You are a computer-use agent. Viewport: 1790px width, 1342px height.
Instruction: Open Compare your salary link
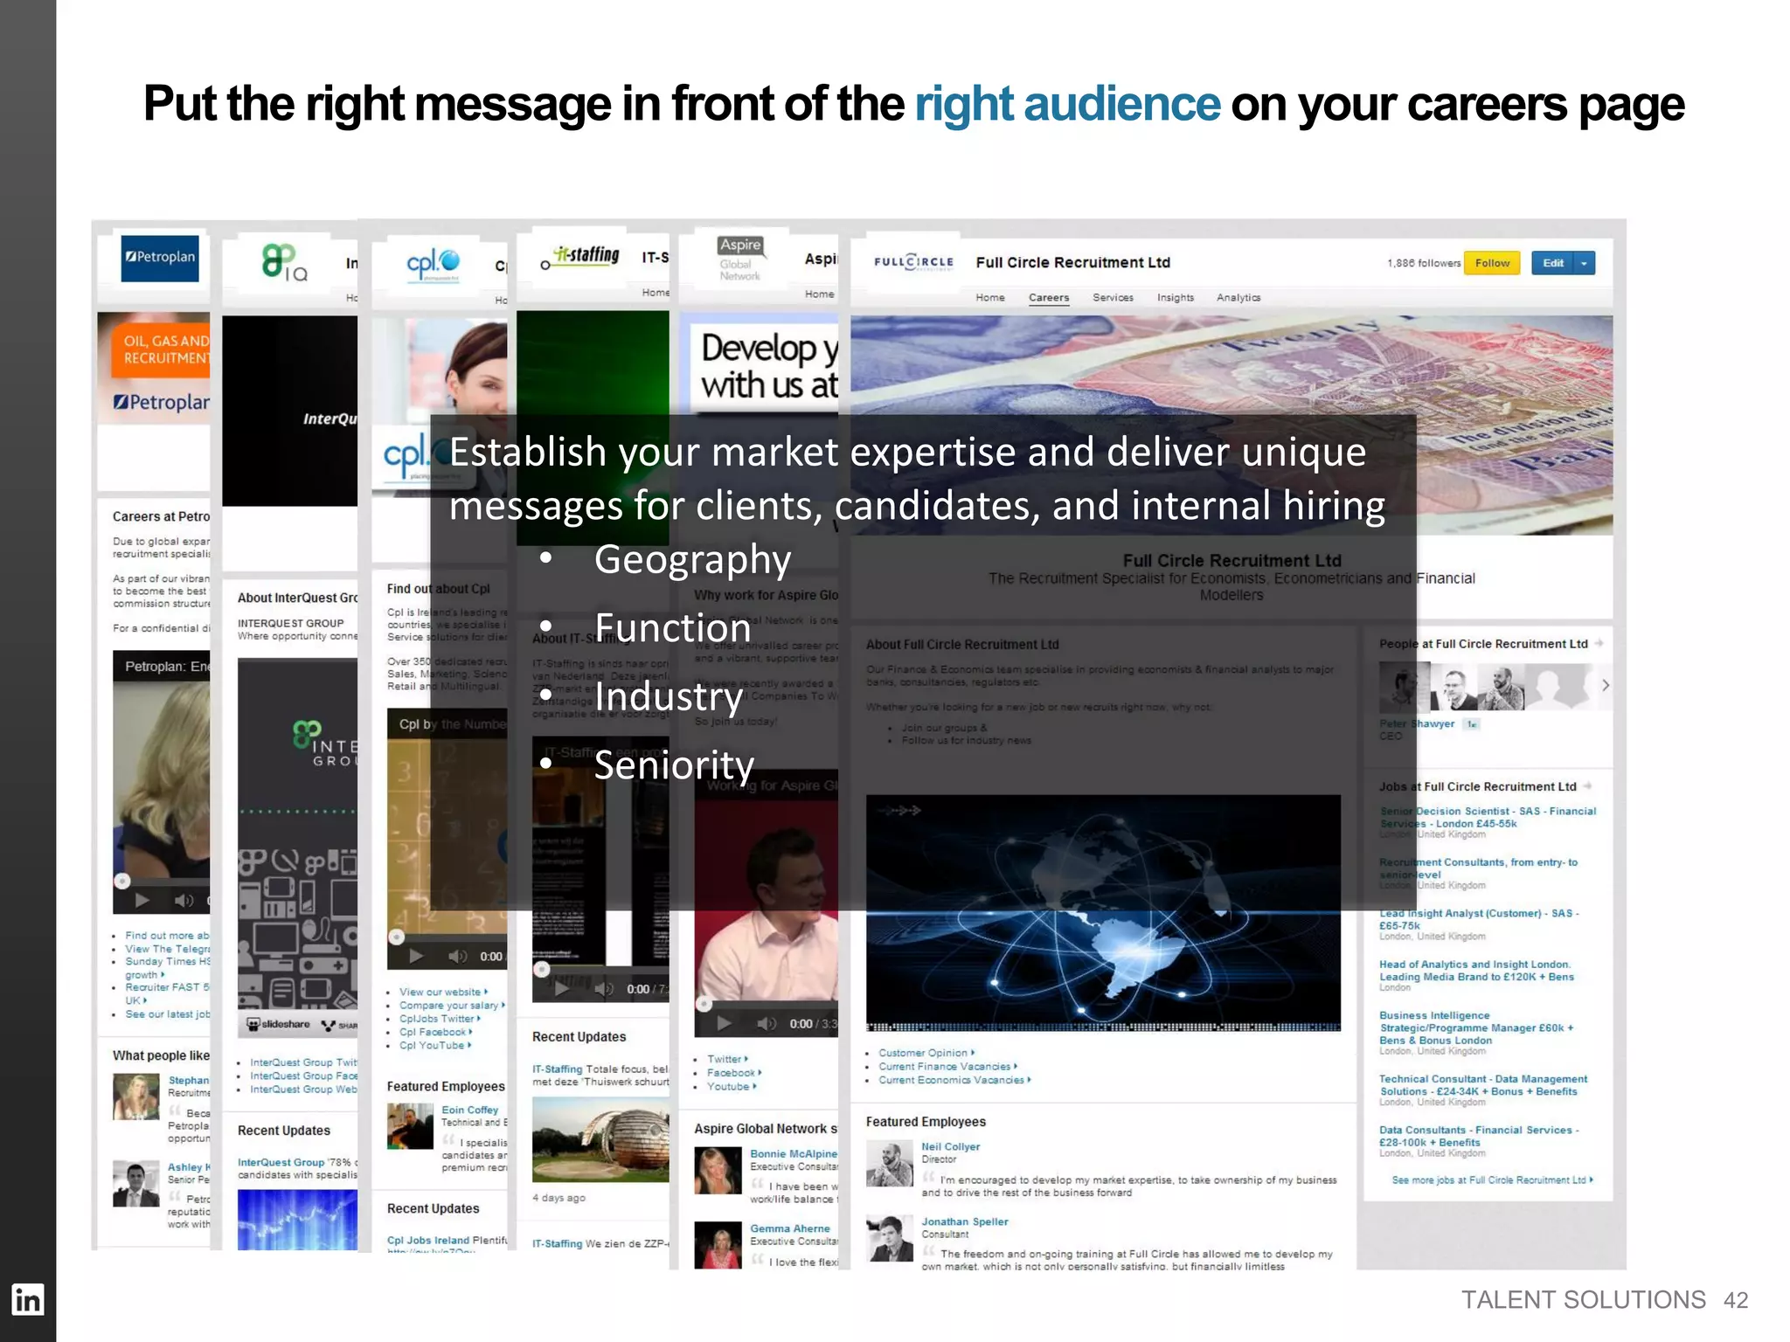click(x=453, y=1005)
